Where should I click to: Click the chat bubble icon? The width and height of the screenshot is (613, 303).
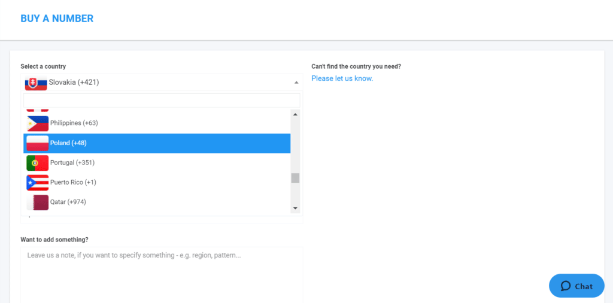point(565,286)
